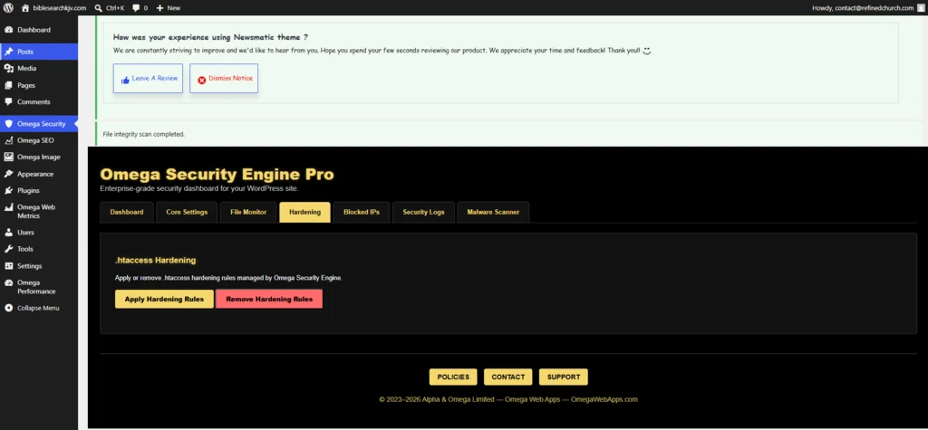928x430 pixels.
Task: Click the Tools wrench icon
Action: (8, 249)
